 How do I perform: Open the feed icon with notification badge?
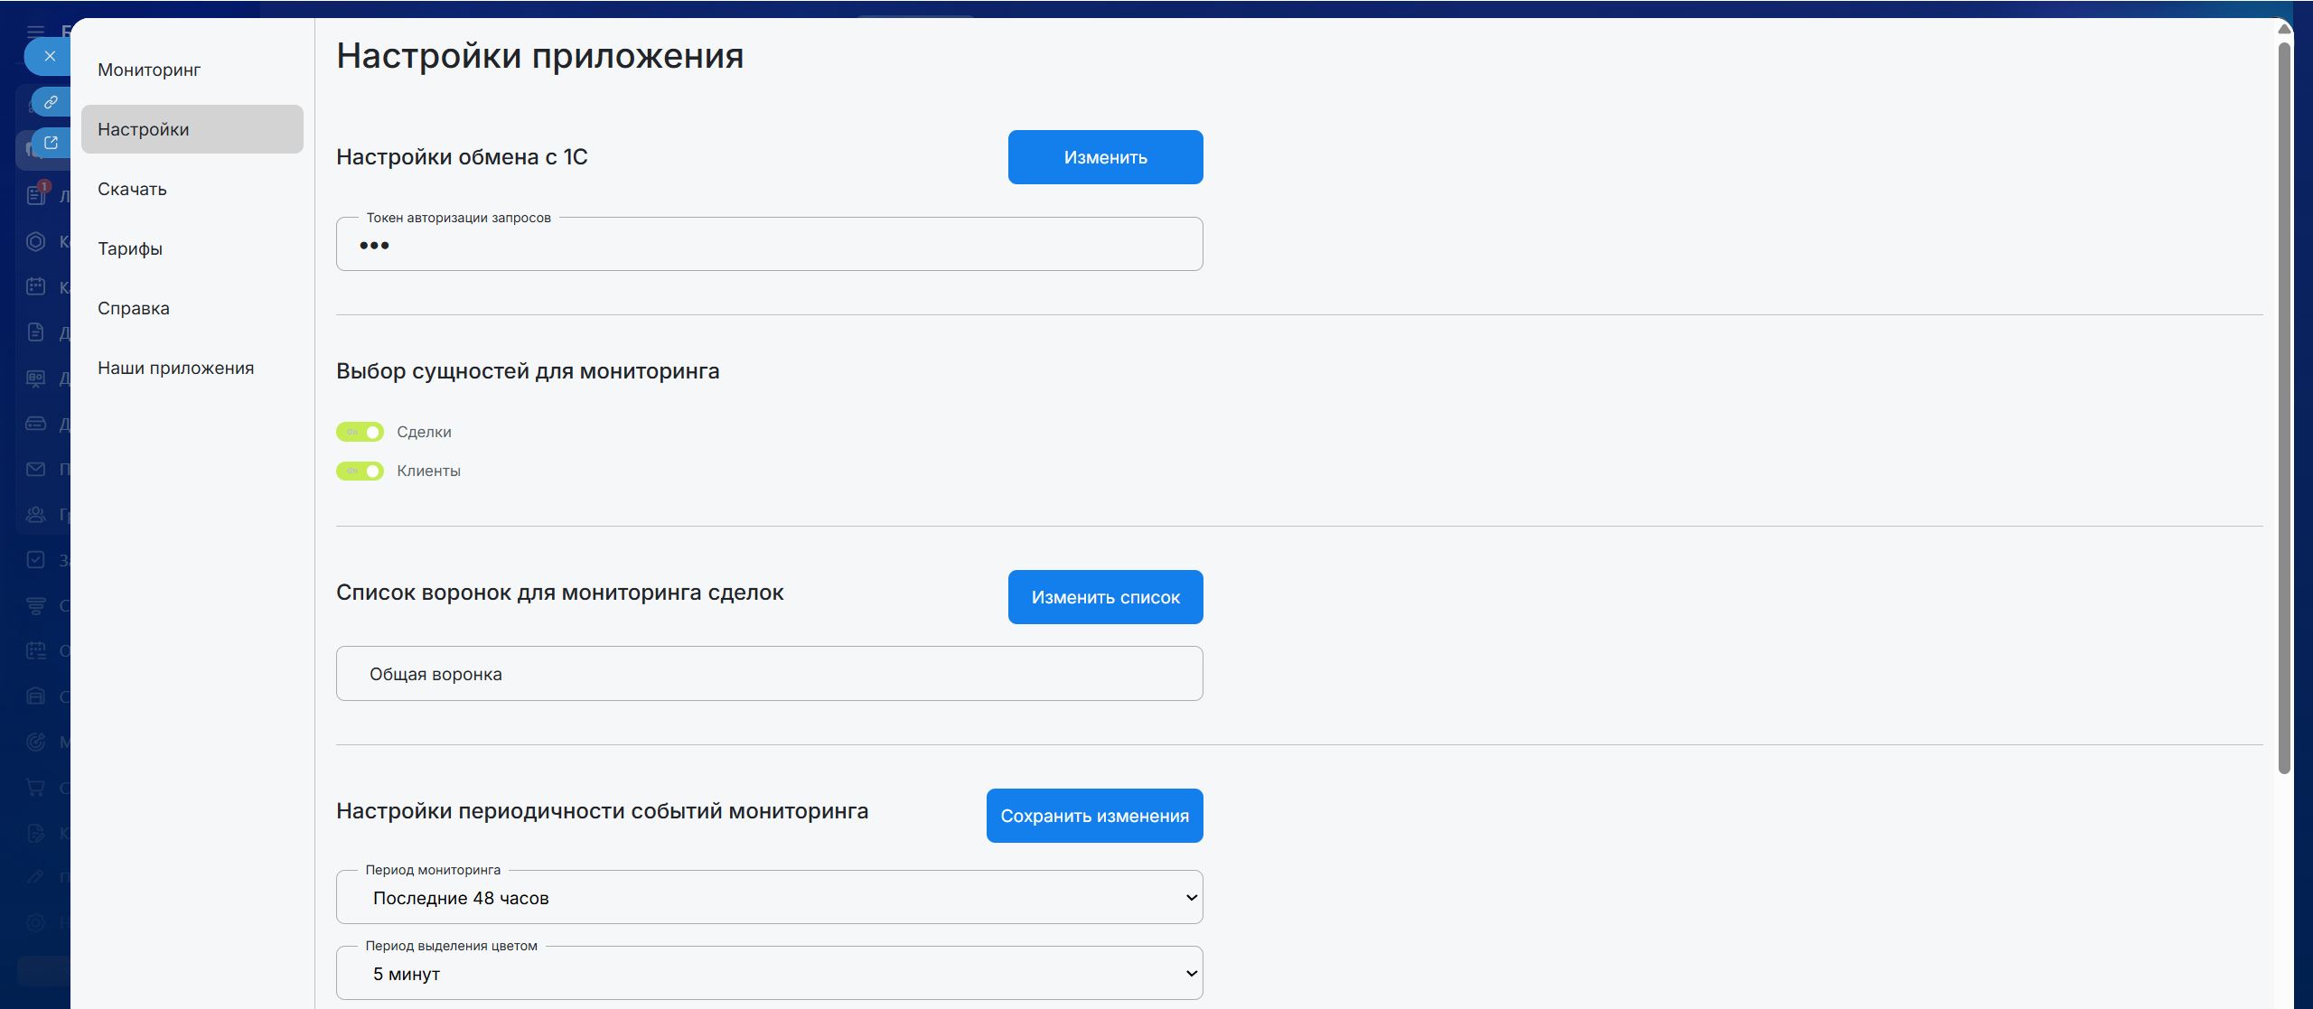pos(36,194)
